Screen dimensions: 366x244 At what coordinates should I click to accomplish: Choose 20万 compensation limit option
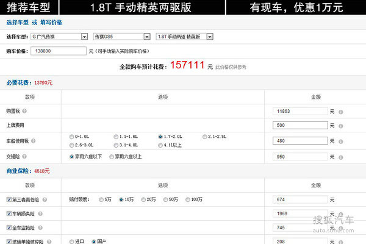tap(143, 199)
